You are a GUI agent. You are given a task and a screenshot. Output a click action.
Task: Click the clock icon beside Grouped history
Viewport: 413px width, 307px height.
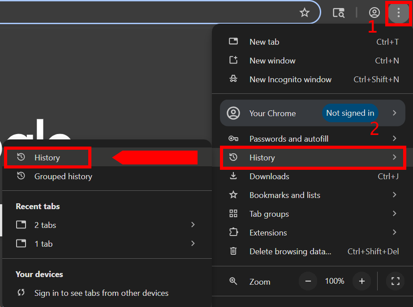click(x=21, y=176)
